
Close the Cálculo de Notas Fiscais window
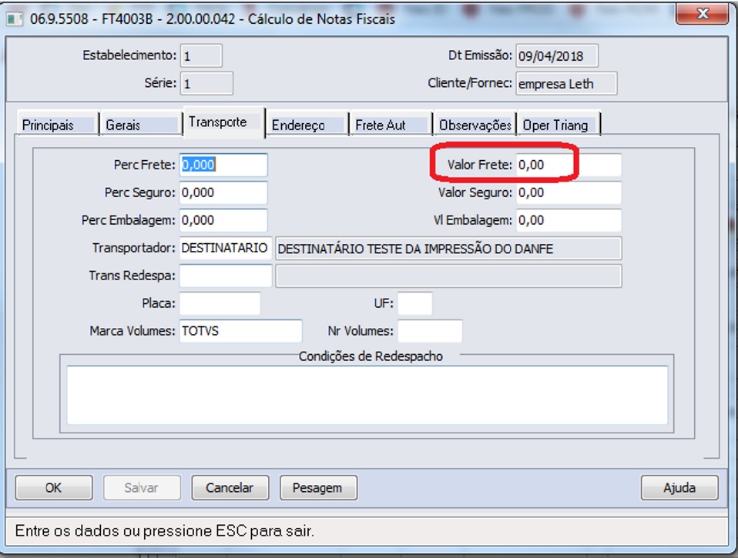pyautogui.click(x=702, y=15)
